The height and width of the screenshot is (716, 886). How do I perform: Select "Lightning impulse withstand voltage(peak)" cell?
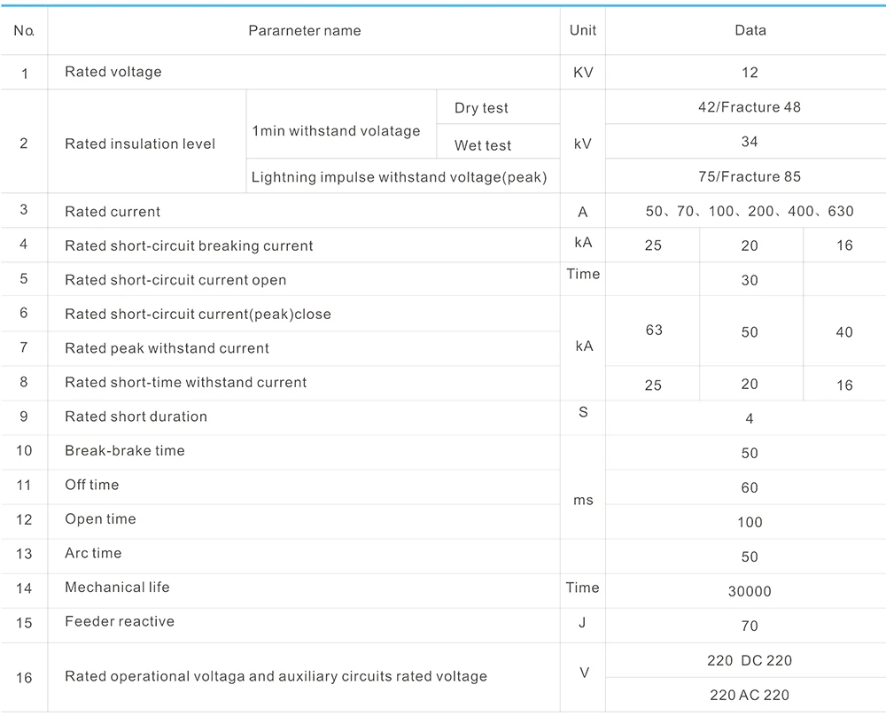click(399, 177)
